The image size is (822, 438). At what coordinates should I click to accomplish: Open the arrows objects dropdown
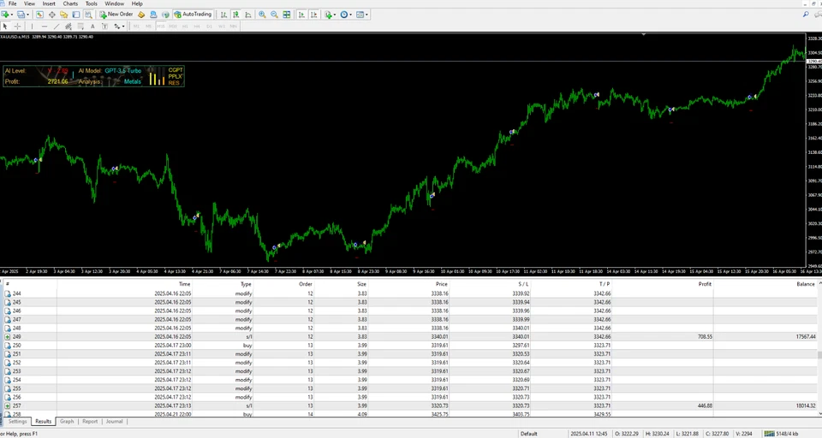(119, 26)
